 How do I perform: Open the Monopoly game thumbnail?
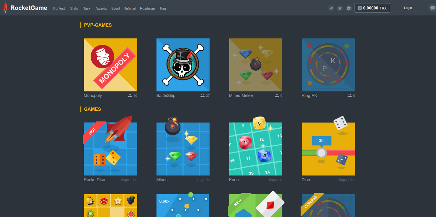pos(110,65)
